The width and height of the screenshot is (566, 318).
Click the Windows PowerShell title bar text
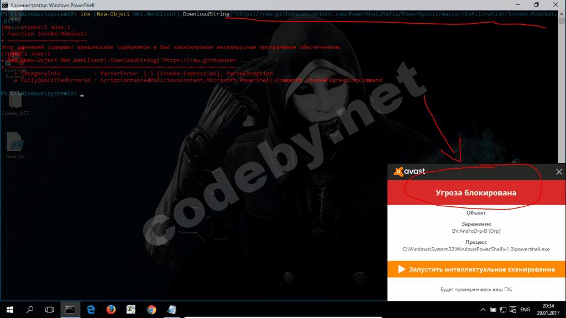coord(53,5)
